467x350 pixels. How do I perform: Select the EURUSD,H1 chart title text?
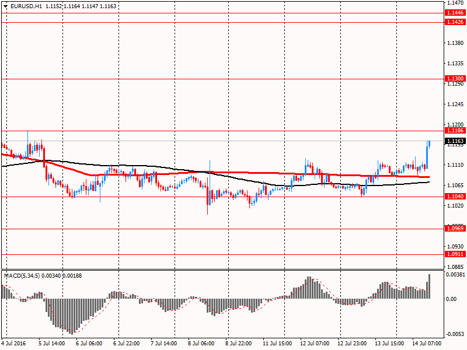tap(26, 6)
